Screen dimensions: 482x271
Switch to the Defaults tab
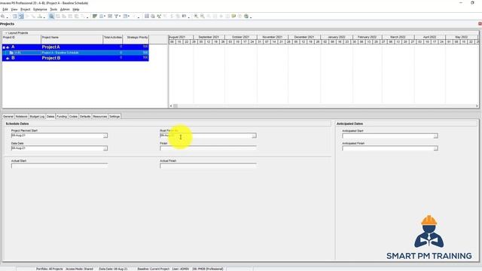pyautogui.click(x=85, y=117)
